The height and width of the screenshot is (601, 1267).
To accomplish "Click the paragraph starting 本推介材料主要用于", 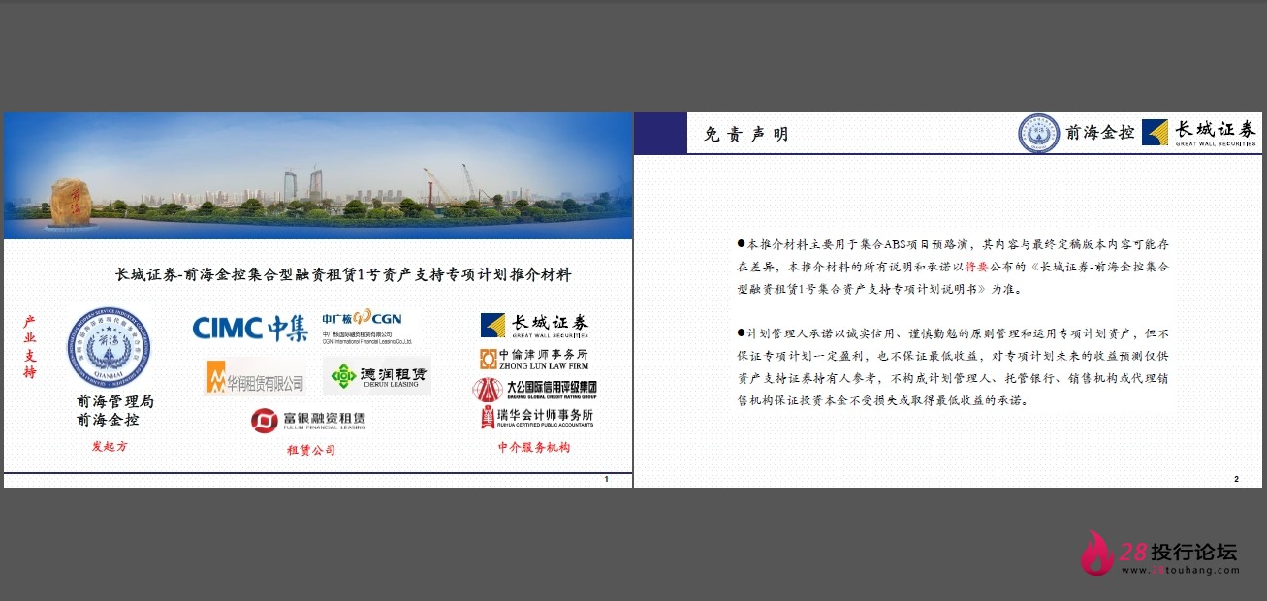I will tap(953, 267).
